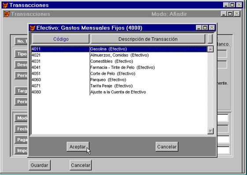Image resolution: width=247 pixels, height=175 pixels.
Task: Click code 4041 in the list
Action: pos(36,67)
